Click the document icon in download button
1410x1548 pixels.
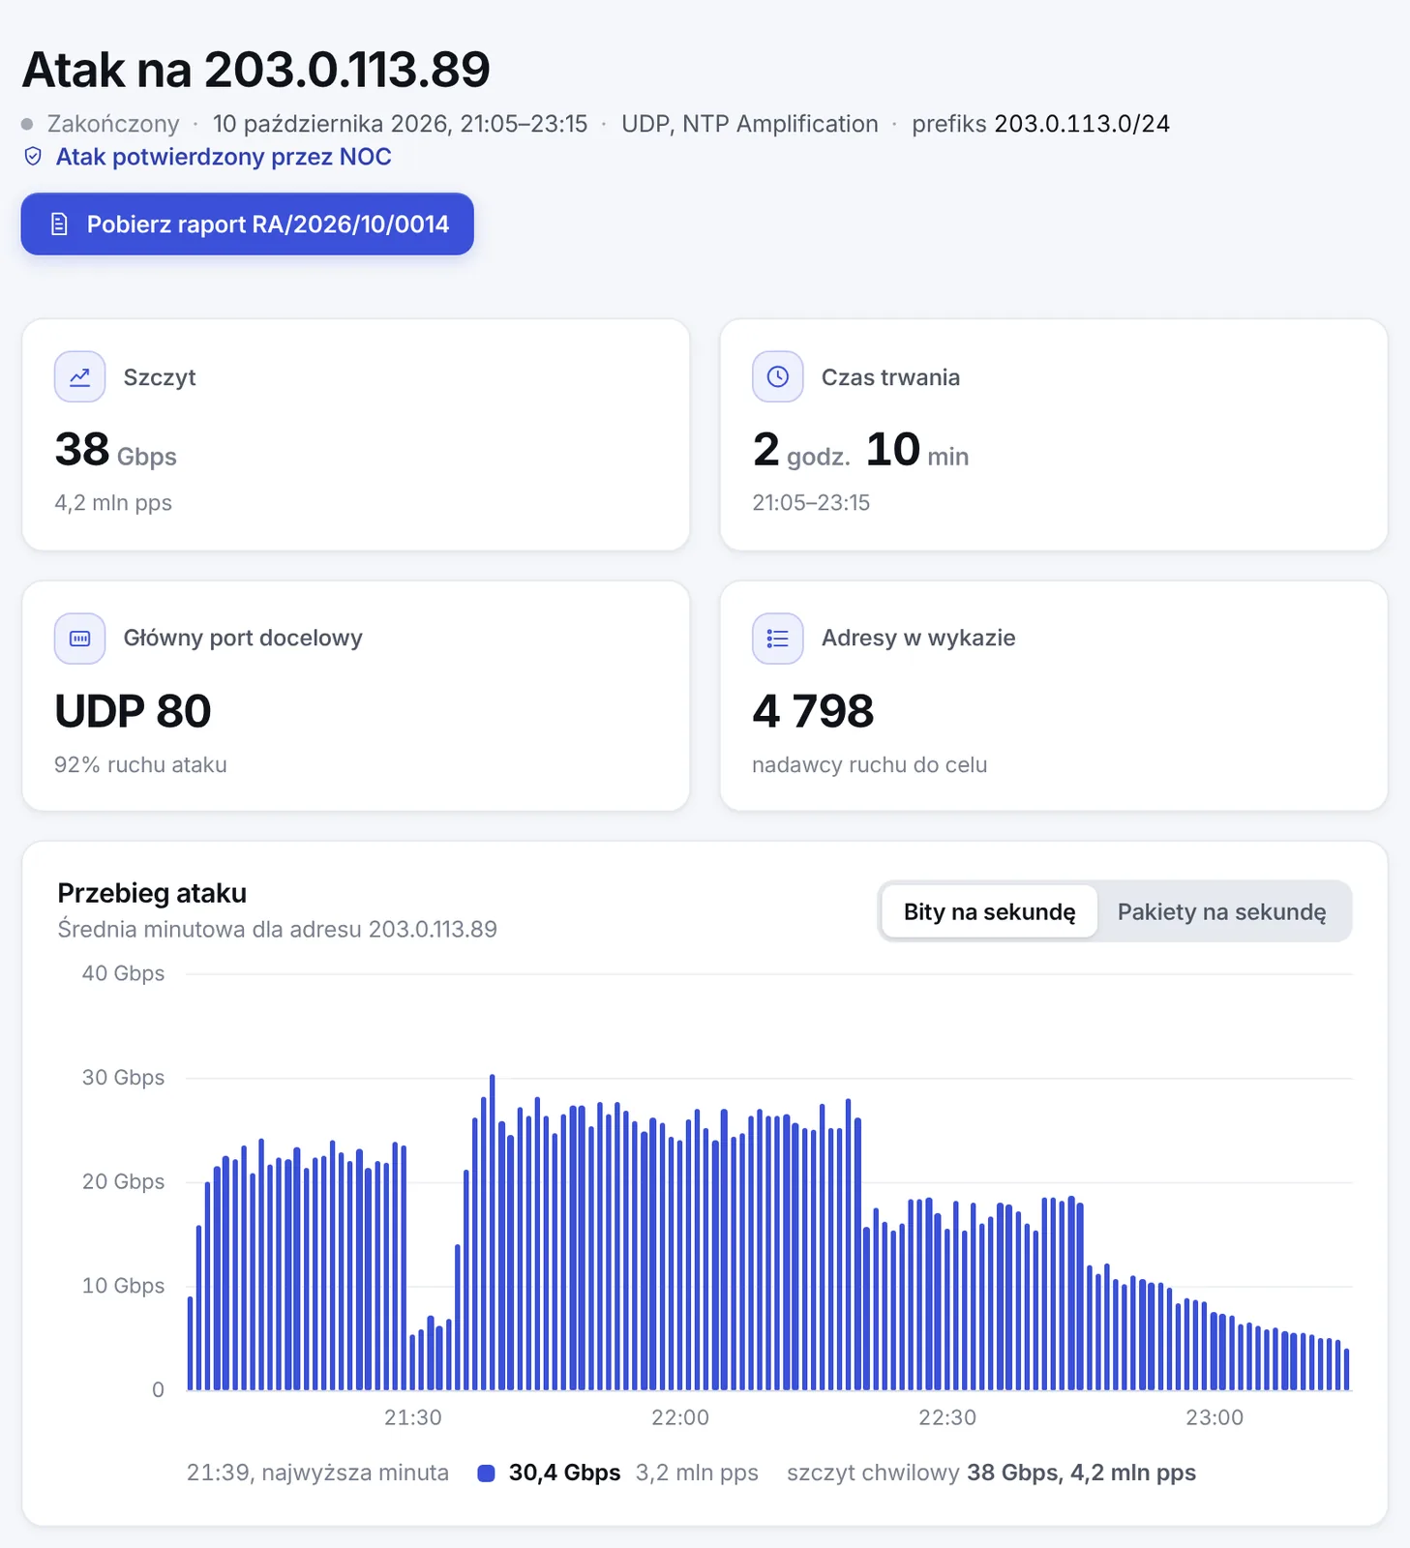[59, 224]
